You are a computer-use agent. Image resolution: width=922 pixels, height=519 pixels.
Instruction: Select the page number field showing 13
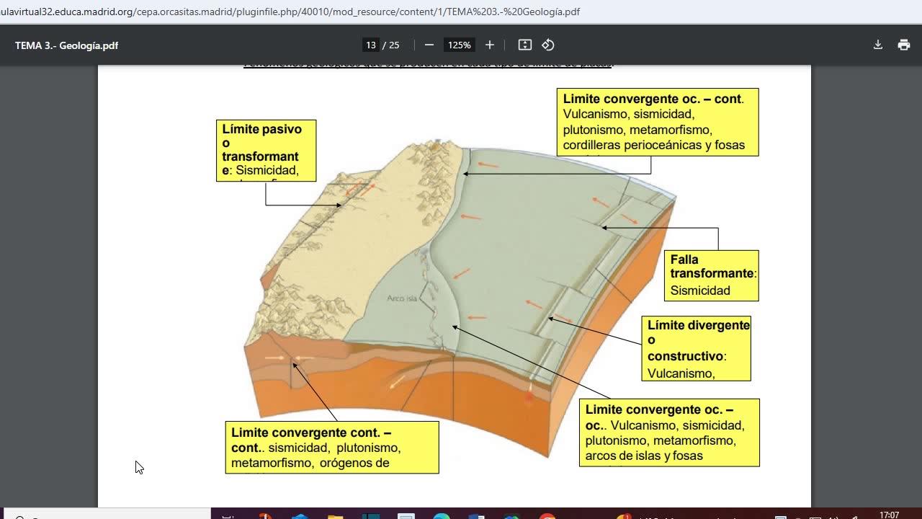[371, 45]
